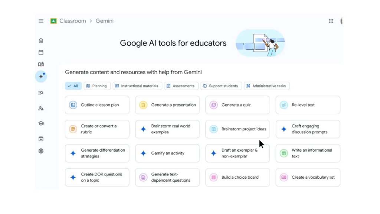Open Generate a quiz card

pyautogui.click(x=237, y=105)
